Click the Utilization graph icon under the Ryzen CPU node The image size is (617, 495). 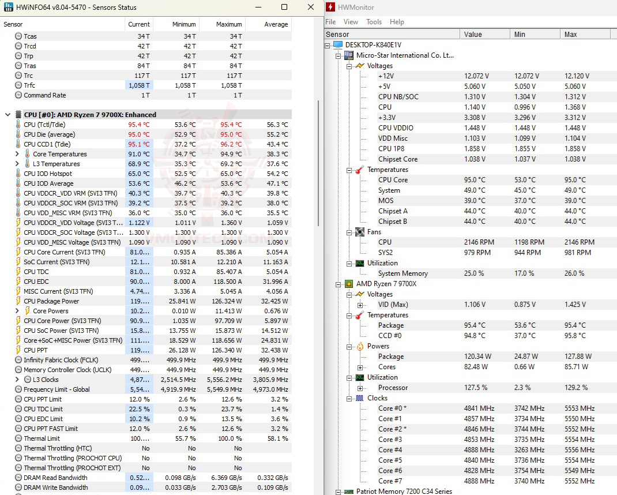[360, 377]
